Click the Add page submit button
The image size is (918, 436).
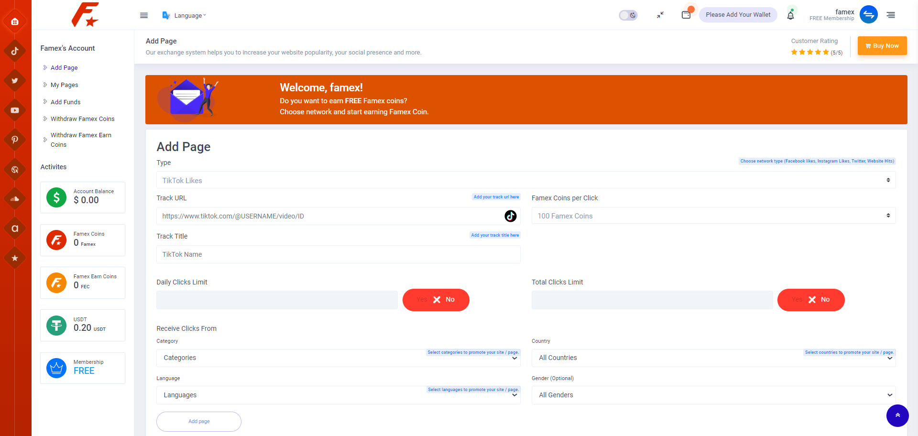199,422
